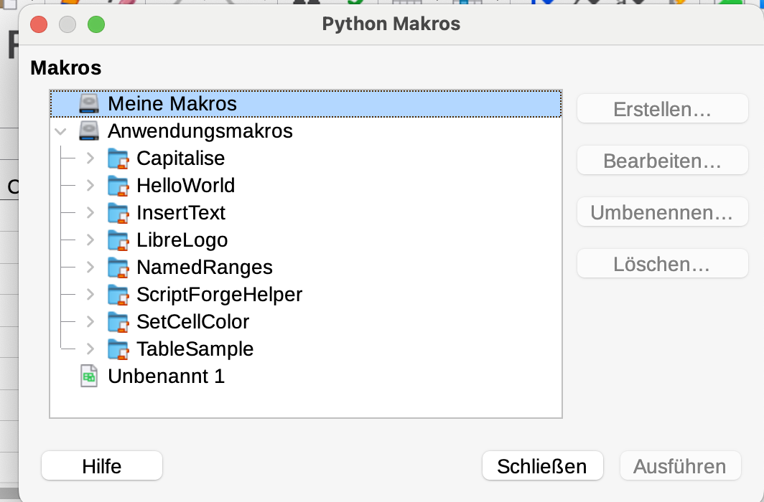
Task: Click the Bearbeiten… button
Action: click(x=662, y=161)
